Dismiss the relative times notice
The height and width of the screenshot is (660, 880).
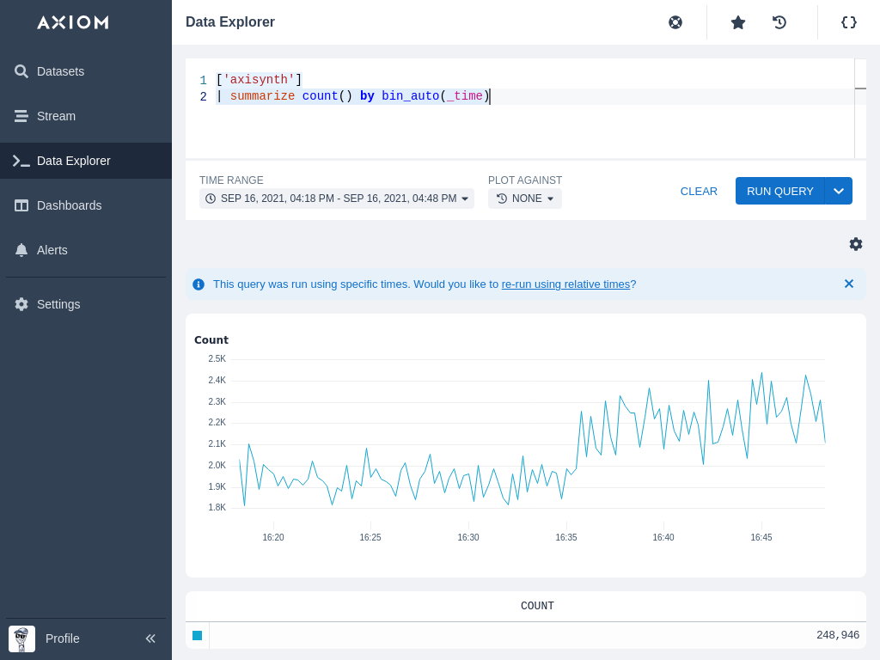click(x=849, y=284)
